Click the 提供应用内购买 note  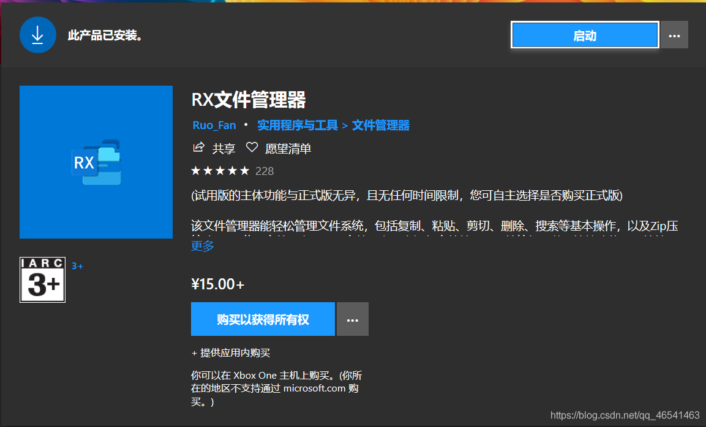tap(233, 352)
